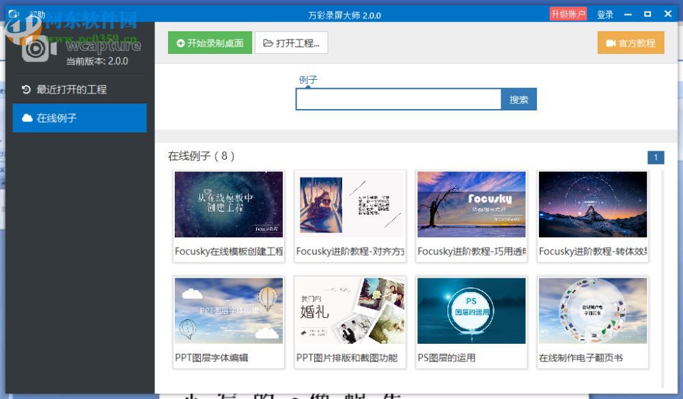This screenshot has width=683, height=399.
Task: Click the red 升级账户 button
Action: (x=567, y=14)
